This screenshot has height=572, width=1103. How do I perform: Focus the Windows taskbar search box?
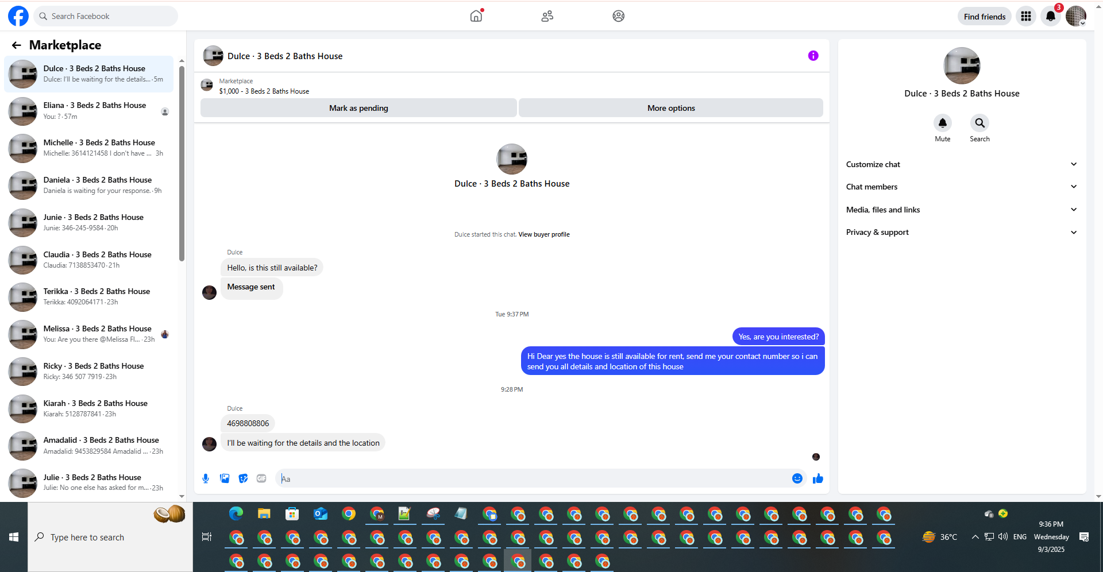[110, 537]
